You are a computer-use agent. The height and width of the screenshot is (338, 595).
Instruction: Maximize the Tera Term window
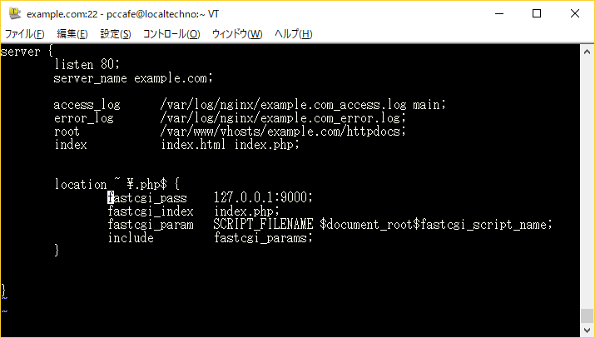pos(537,13)
